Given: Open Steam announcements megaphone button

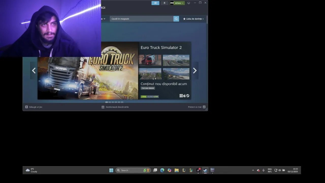Looking at the screenshot, I should [155, 3].
